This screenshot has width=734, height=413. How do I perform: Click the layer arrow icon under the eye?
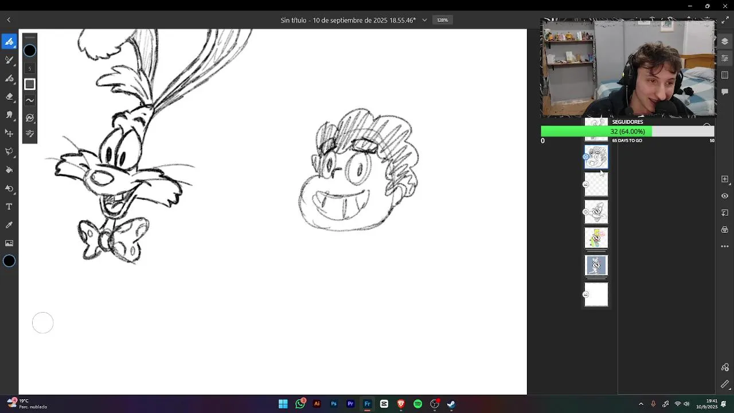pos(725,213)
